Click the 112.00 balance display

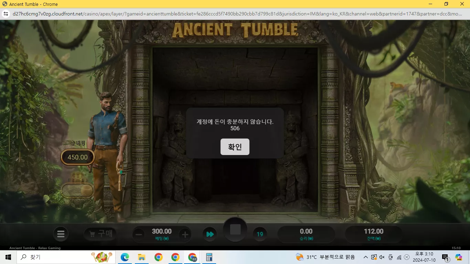[374, 231]
